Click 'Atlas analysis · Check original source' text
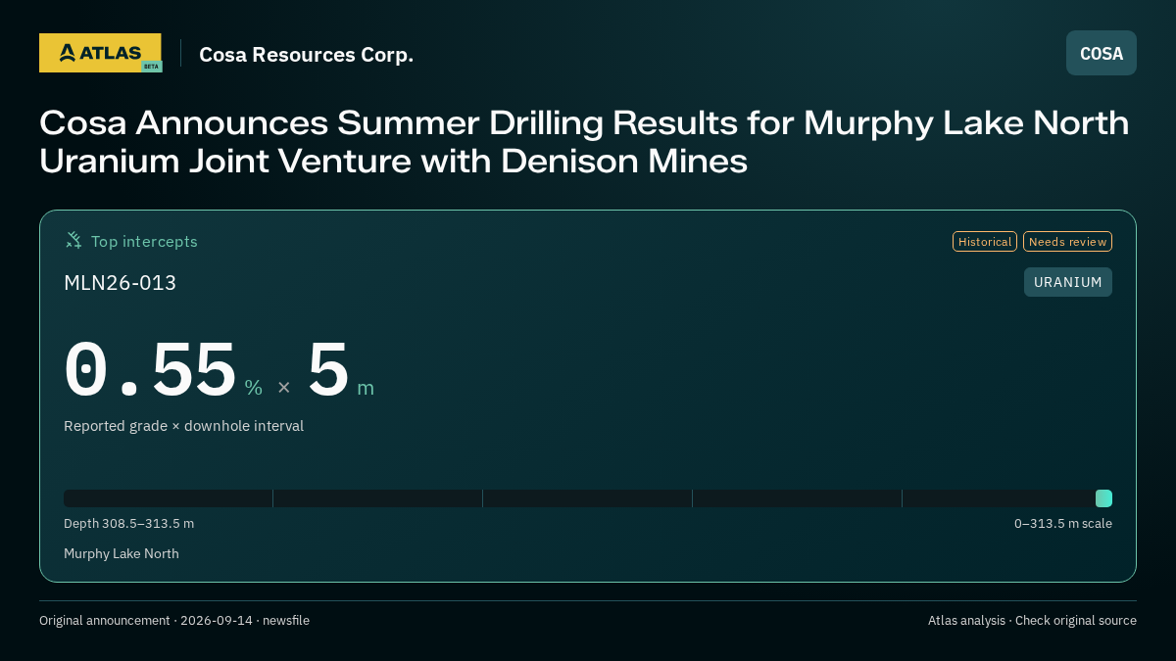The height and width of the screenshot is (661, 1176). (x=1032, y=621)
